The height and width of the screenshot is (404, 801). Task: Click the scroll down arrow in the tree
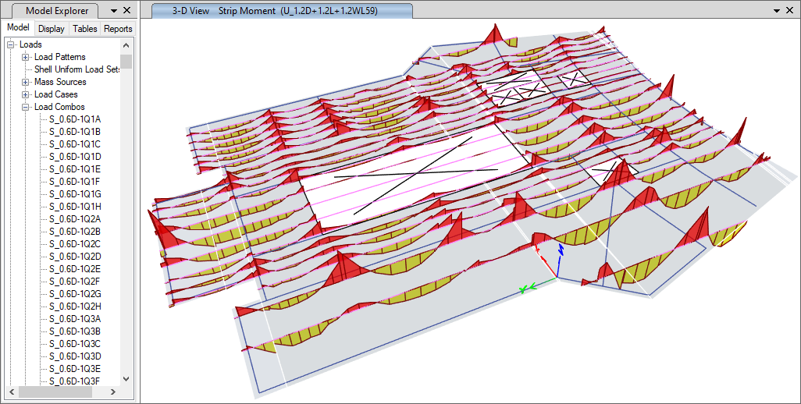tap(126, 380)
